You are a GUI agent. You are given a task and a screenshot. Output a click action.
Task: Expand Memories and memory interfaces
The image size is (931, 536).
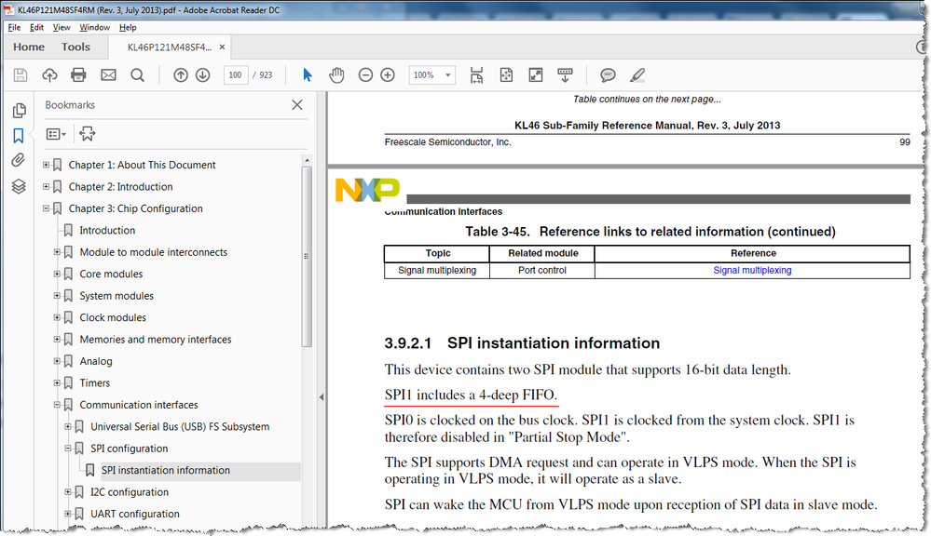(57, 340)
